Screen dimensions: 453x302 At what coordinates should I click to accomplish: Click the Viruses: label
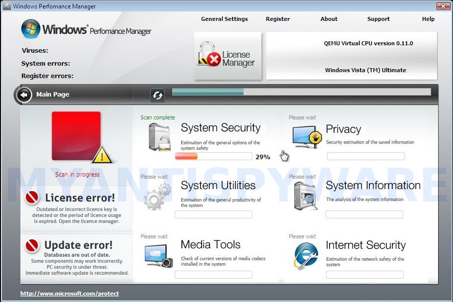coord(35,51)
